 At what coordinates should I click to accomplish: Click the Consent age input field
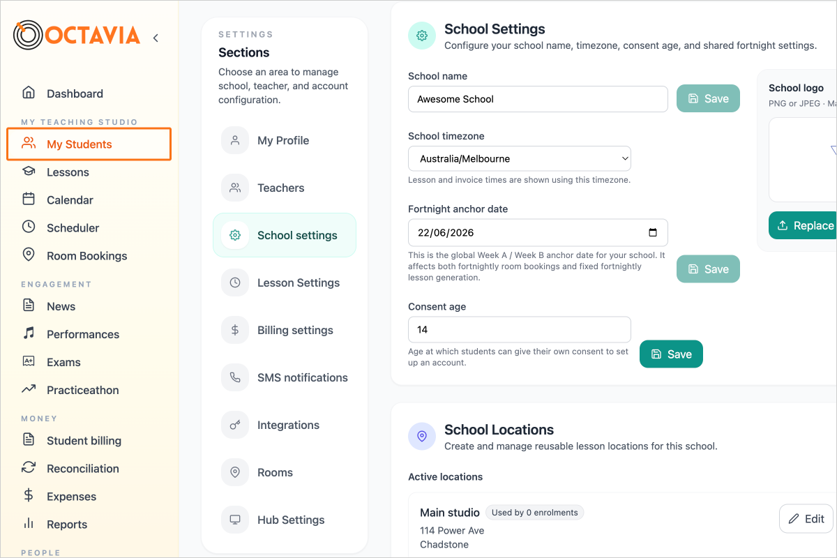[520, 329]
